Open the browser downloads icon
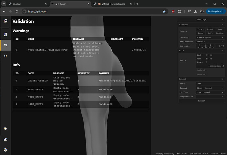This screenshot has width=227, height=155. coord(196,11)
